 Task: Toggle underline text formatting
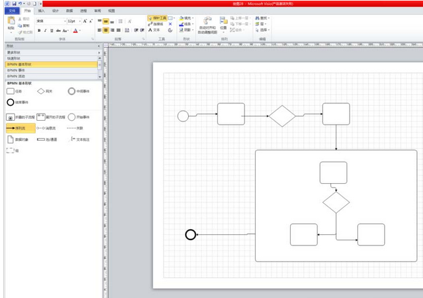click(53, 31)
